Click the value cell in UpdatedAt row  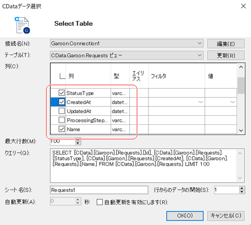221,111
